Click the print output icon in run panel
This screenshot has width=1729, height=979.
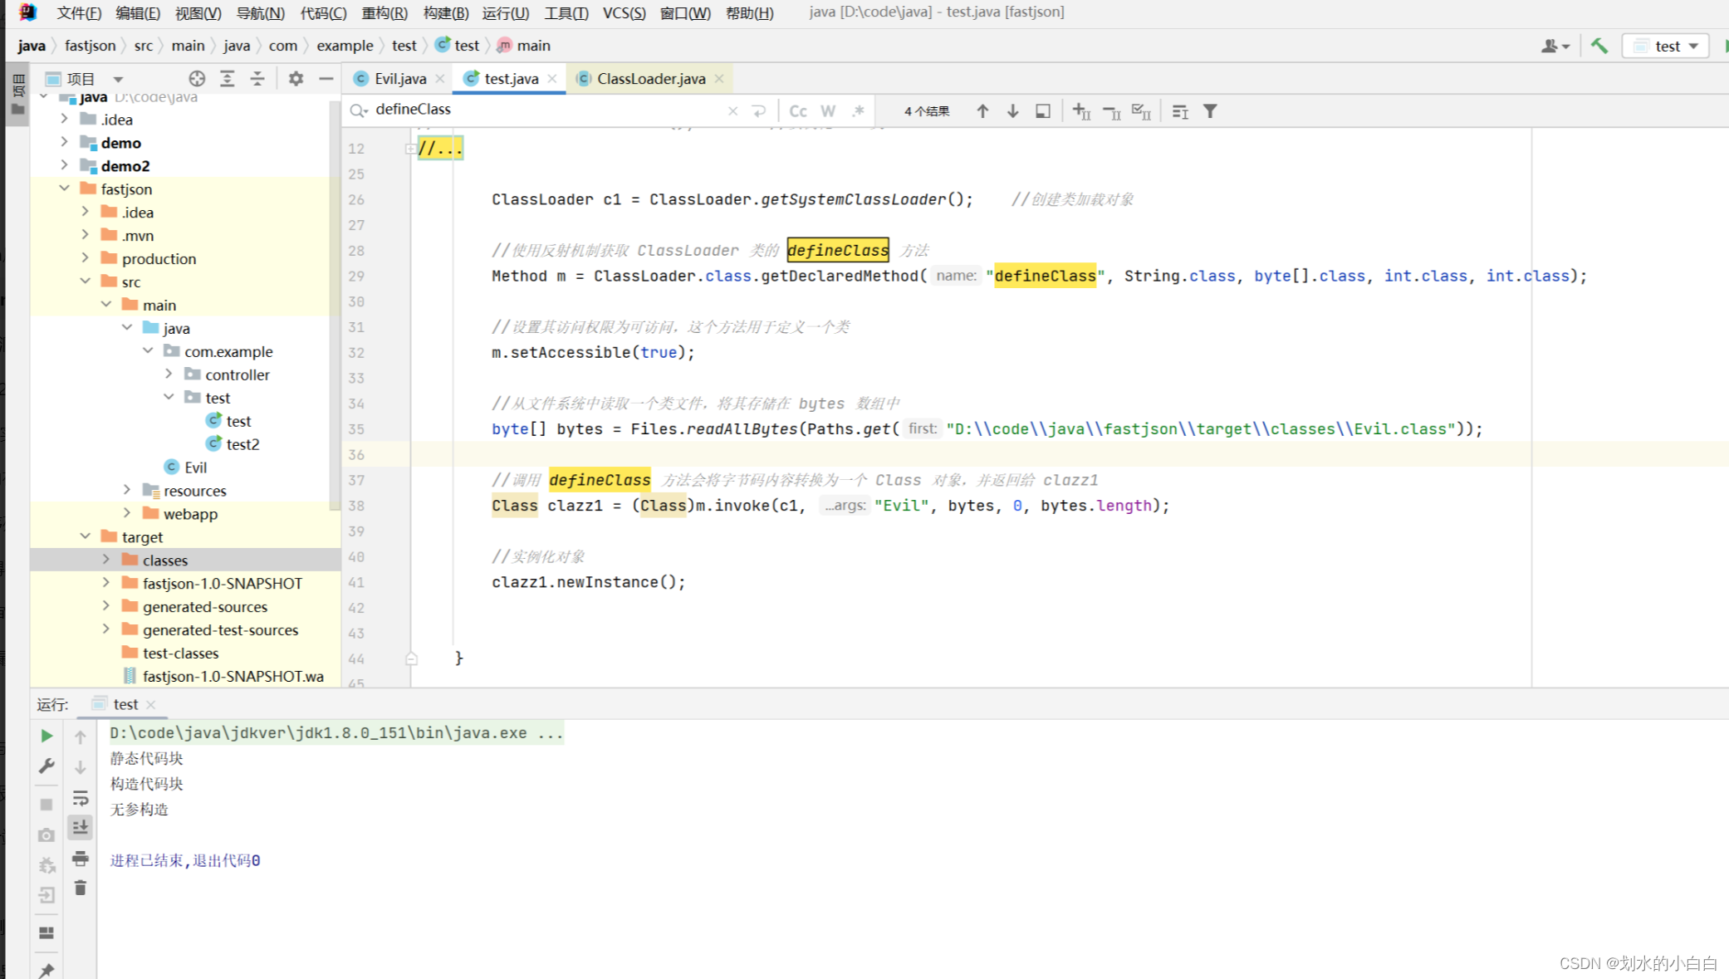[x=81, y=858]
